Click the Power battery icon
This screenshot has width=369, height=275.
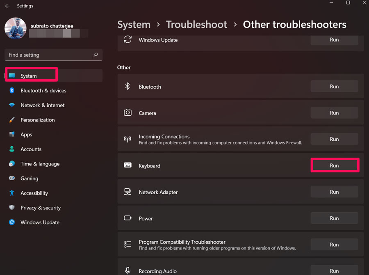[x=128, y=218]
